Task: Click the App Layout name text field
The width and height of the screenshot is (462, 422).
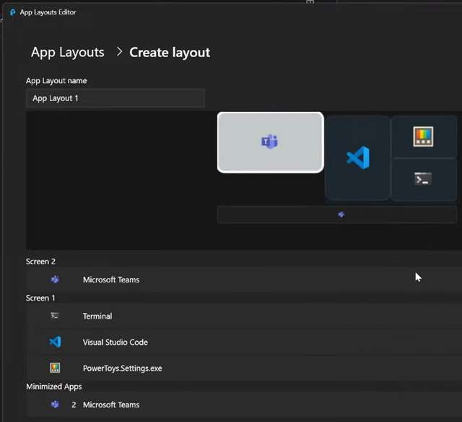Action: (x=115, y=98)
